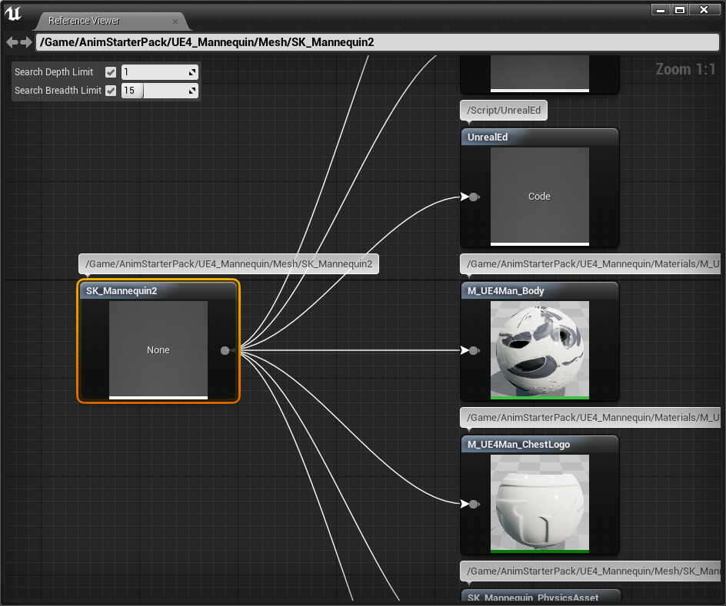
Task: Click the M_UE4Man_Body material sphere thumbnail
Action: [x=539, y=350]
